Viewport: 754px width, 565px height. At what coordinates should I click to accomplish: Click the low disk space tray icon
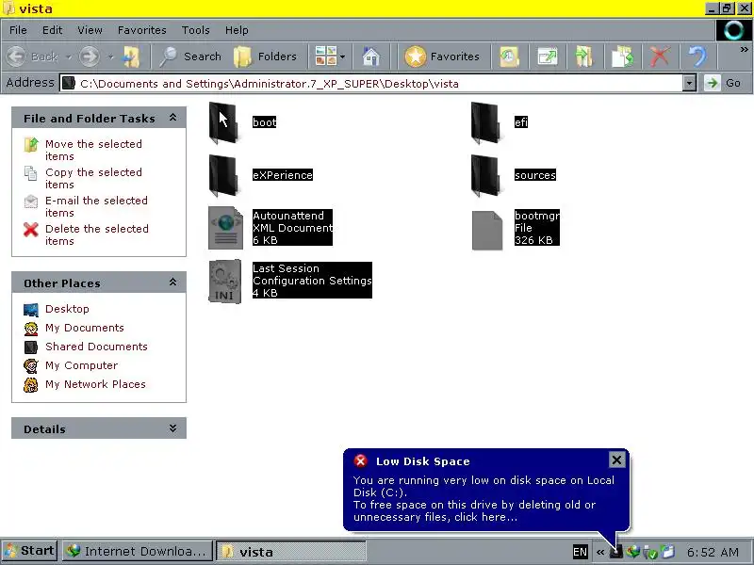(616, 552)
